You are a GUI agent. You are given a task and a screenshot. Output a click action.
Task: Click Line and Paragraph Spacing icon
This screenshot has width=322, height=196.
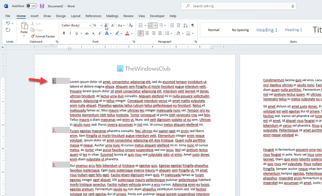(x=167, y=33)
